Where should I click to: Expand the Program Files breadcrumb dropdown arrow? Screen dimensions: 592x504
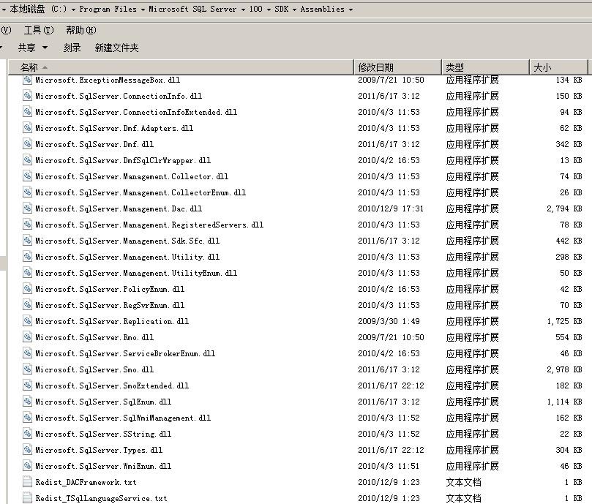(x=143, y=10)
